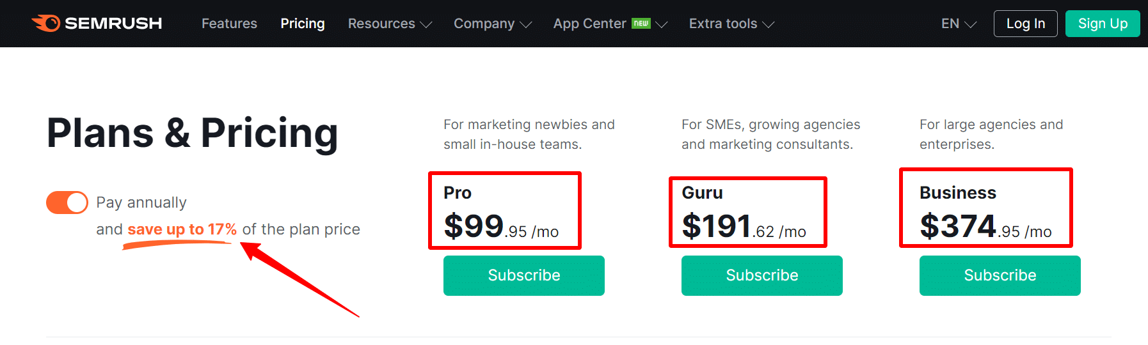Screen dimensions: 1148x345
Task: Click the Log In button
Action: coord(1026,24)
